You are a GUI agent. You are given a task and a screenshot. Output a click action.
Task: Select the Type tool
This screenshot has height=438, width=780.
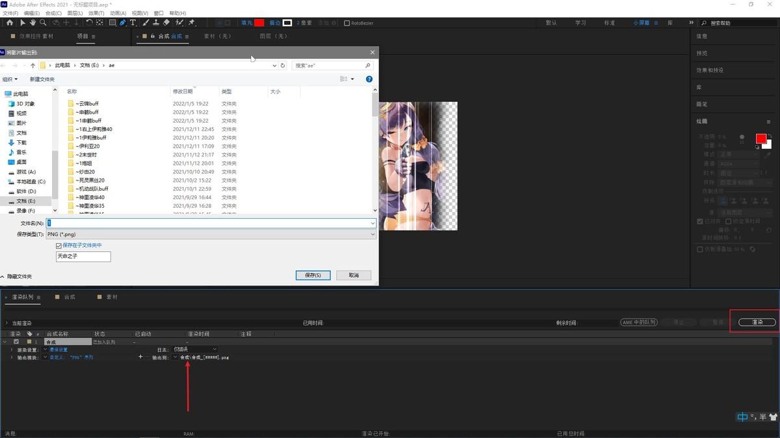coord(133,23)
